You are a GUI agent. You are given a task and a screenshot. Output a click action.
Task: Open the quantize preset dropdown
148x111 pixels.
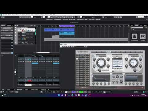(109, 17)
